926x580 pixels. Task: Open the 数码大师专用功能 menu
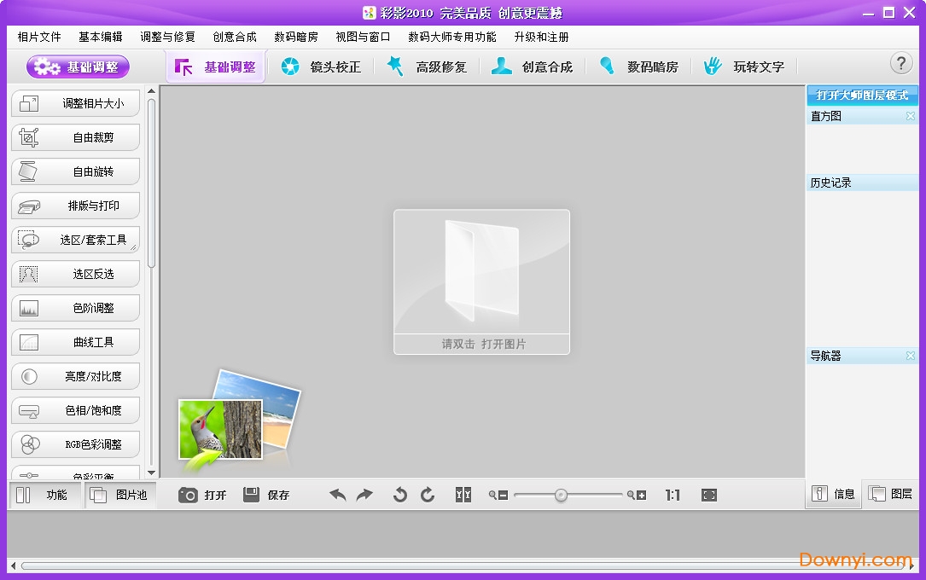[453, 36]
